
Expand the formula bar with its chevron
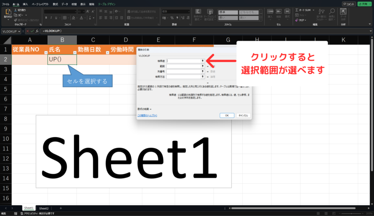pos(370,31)
